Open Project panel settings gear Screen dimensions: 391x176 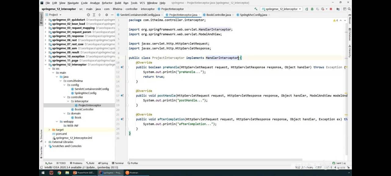click(x=107, y=15)
